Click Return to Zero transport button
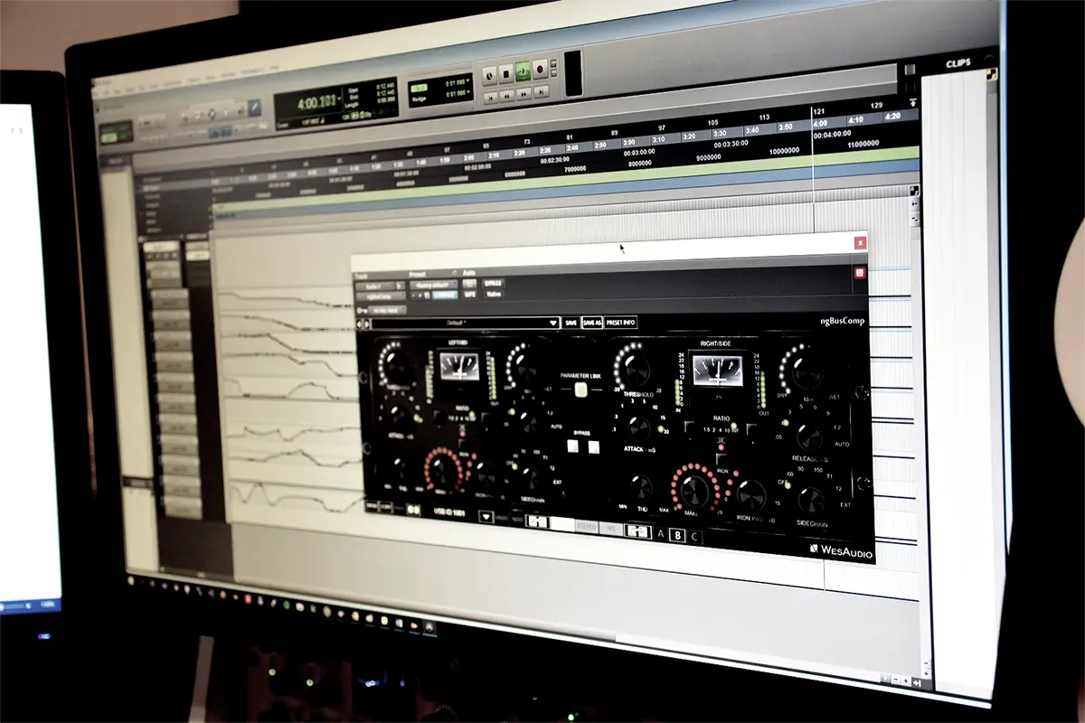This screenshot has height=723, width=1085. 489,98
